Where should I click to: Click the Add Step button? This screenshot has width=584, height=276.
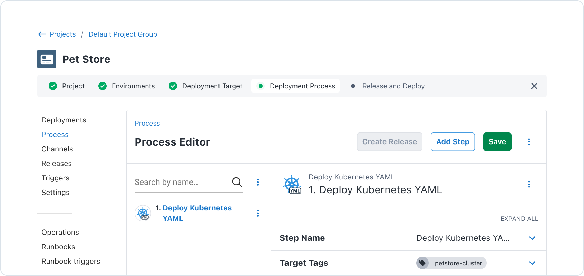click(452, 142)
